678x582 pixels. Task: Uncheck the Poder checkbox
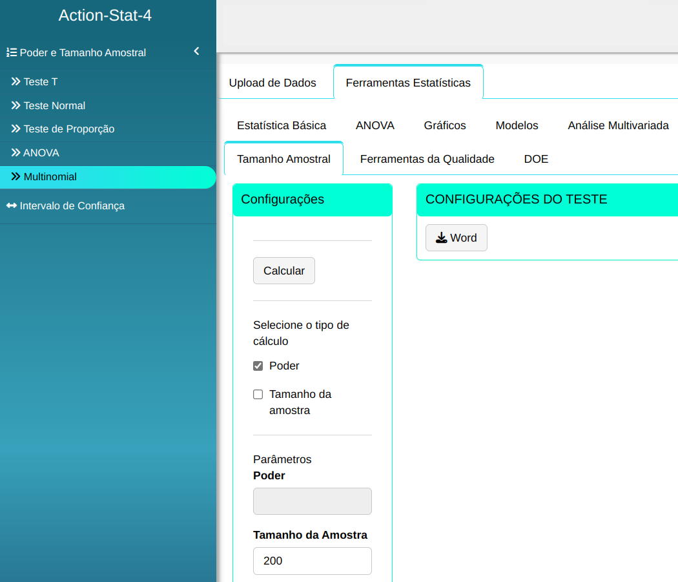tap(258, 366)
